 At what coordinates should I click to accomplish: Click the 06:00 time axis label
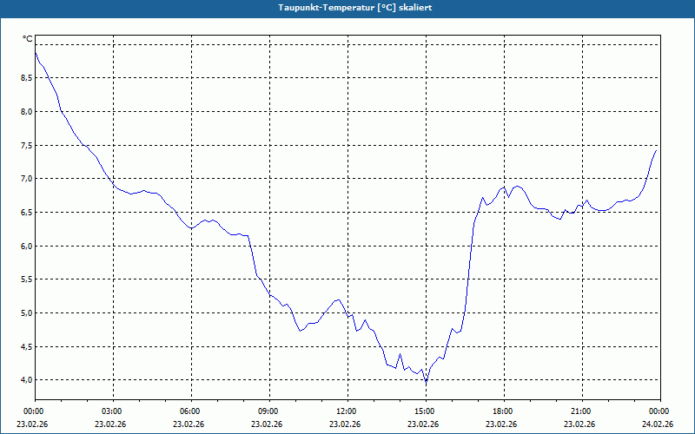tap(191, 411)
